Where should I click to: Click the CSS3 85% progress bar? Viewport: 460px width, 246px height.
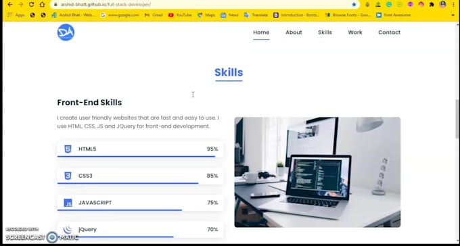[x=128, y=184]
